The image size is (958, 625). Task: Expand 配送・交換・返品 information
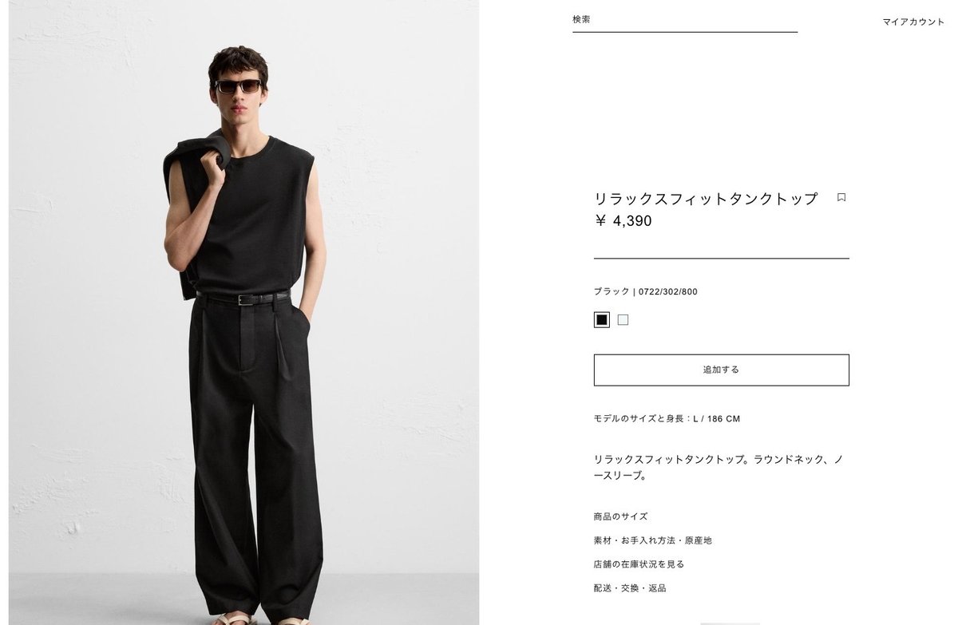coord(630,588)
